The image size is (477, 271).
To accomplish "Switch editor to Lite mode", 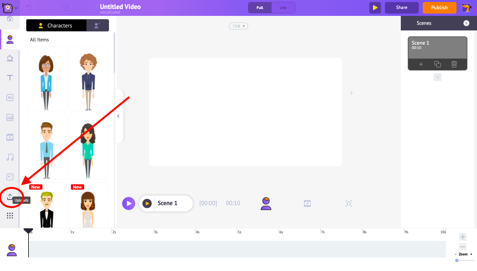I will tap(283, 8).
